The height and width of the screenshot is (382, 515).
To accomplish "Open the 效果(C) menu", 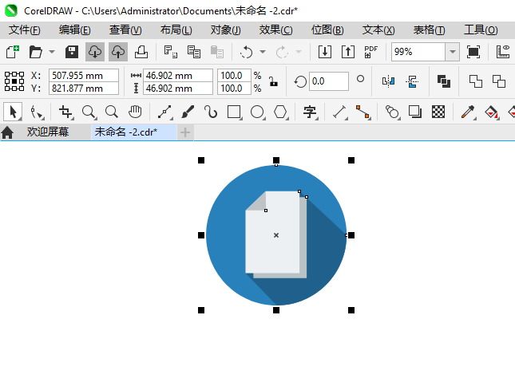I will coord(275,30).
